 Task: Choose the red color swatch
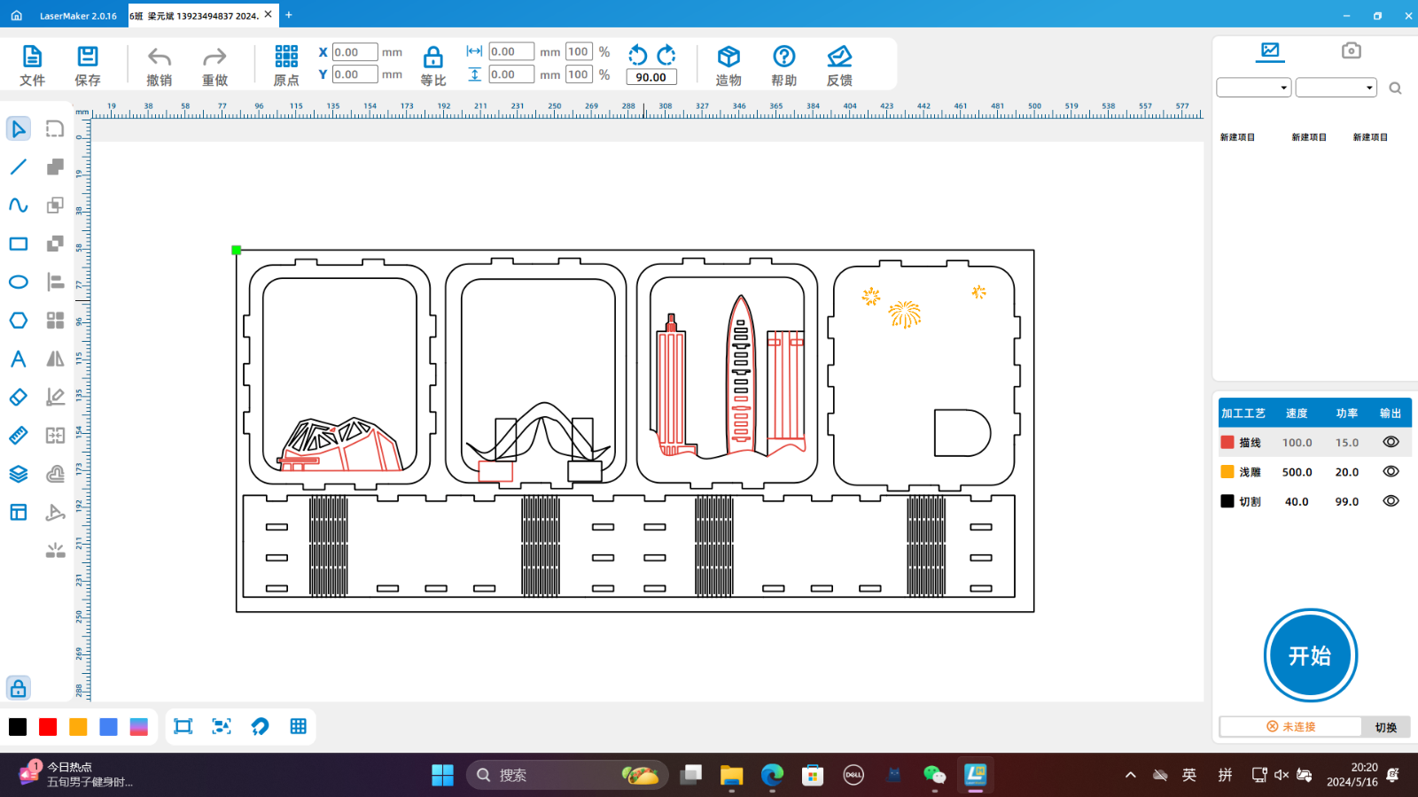48,727
